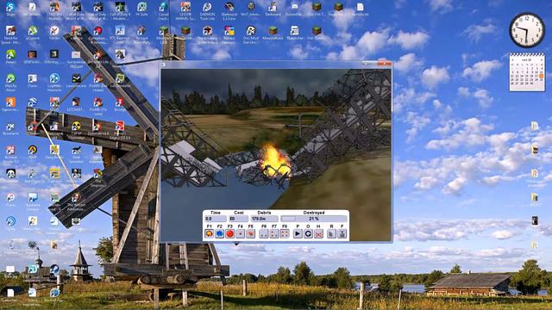
Task: Select the F3 red bomb tool
Action: 230,233
